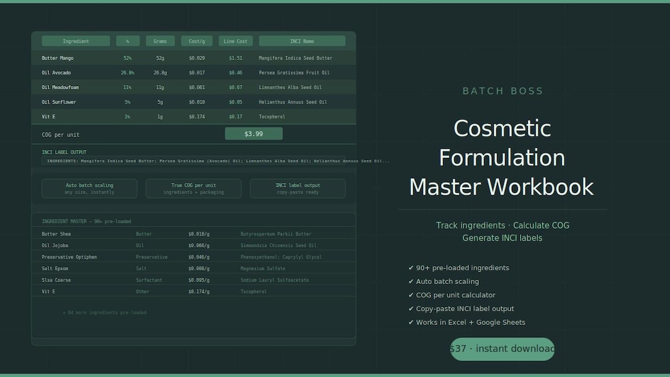Viewport: 670px width, 377px height.
Task: Select the Line Cost column header
Action: pos(236,41)
